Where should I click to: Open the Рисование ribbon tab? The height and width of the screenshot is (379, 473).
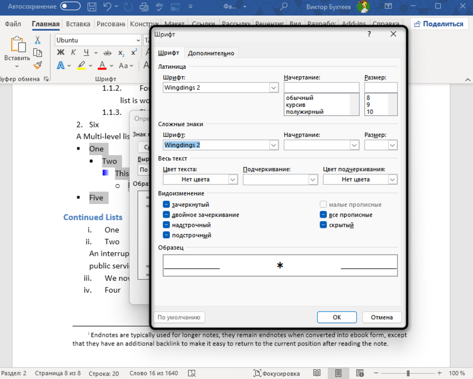[x=110, y=24]
